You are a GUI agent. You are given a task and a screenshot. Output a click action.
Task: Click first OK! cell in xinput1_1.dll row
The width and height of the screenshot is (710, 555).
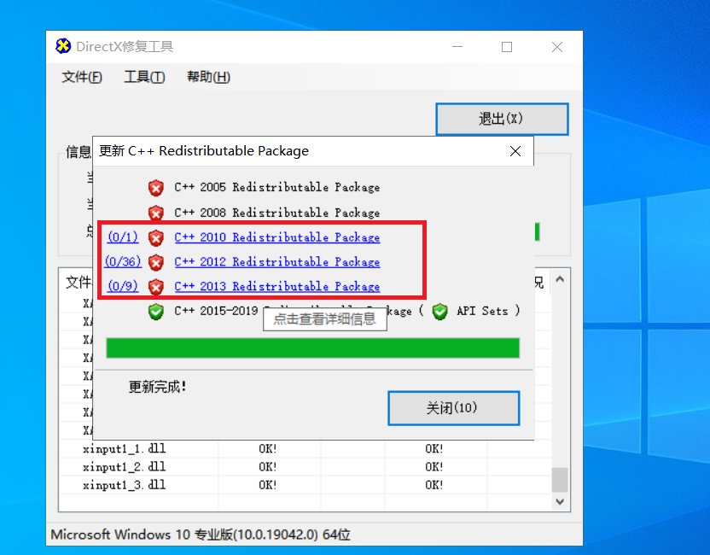pyautogui.click(x=268, y=449)
